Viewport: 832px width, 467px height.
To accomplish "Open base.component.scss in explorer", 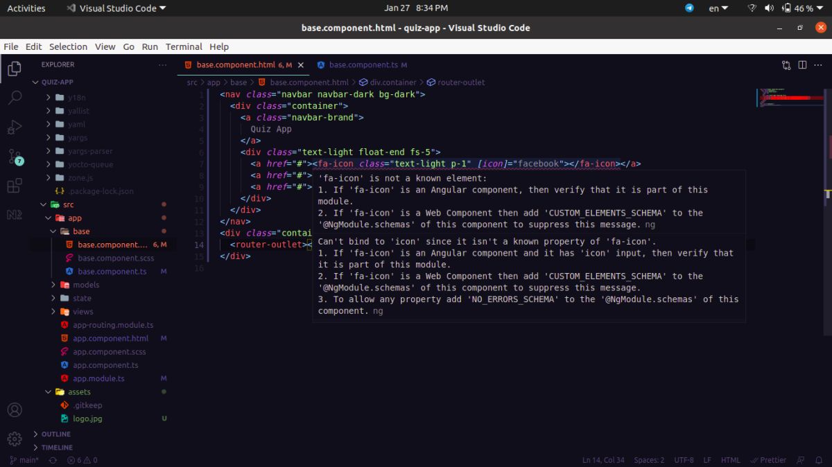I will (116, 258).
